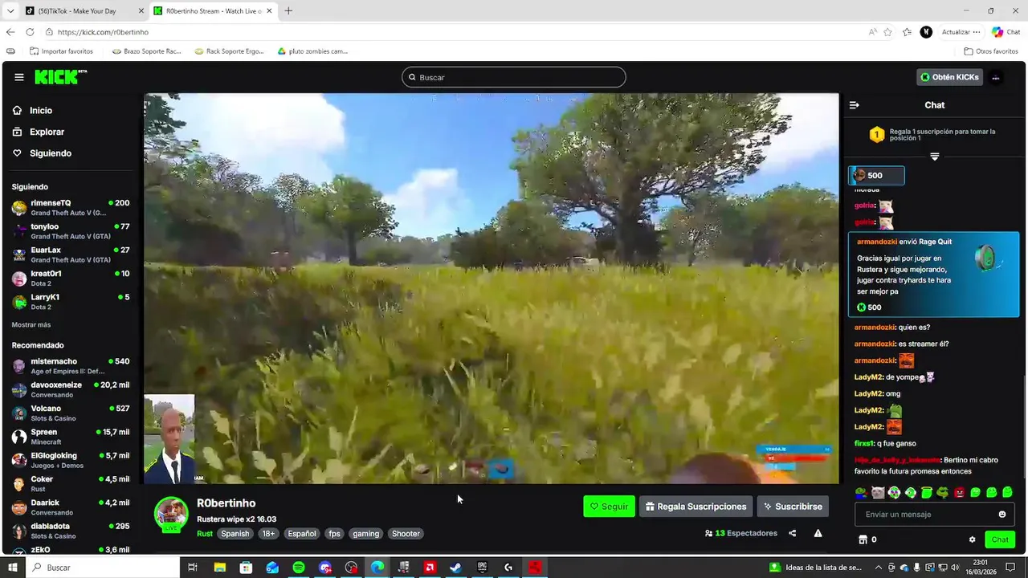Open Explorar in the sidebar
Screen dimensions: 1028x578
39,132
